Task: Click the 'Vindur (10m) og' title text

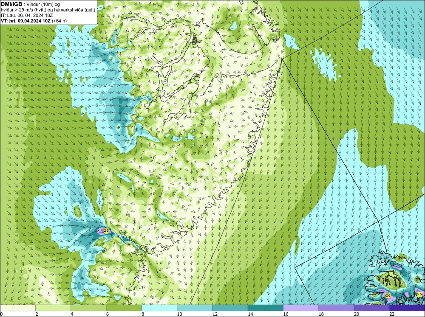Action: 44,5
